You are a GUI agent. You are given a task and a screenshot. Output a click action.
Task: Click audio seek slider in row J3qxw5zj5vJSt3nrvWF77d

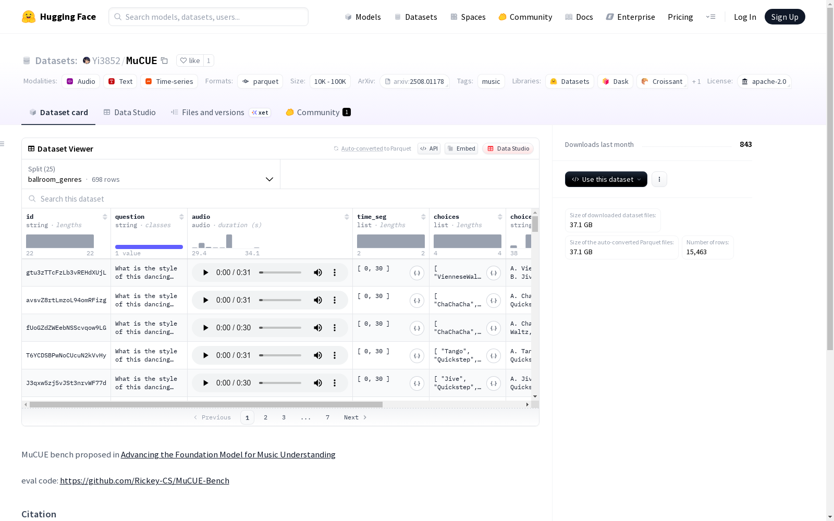[x=280, y=383]
